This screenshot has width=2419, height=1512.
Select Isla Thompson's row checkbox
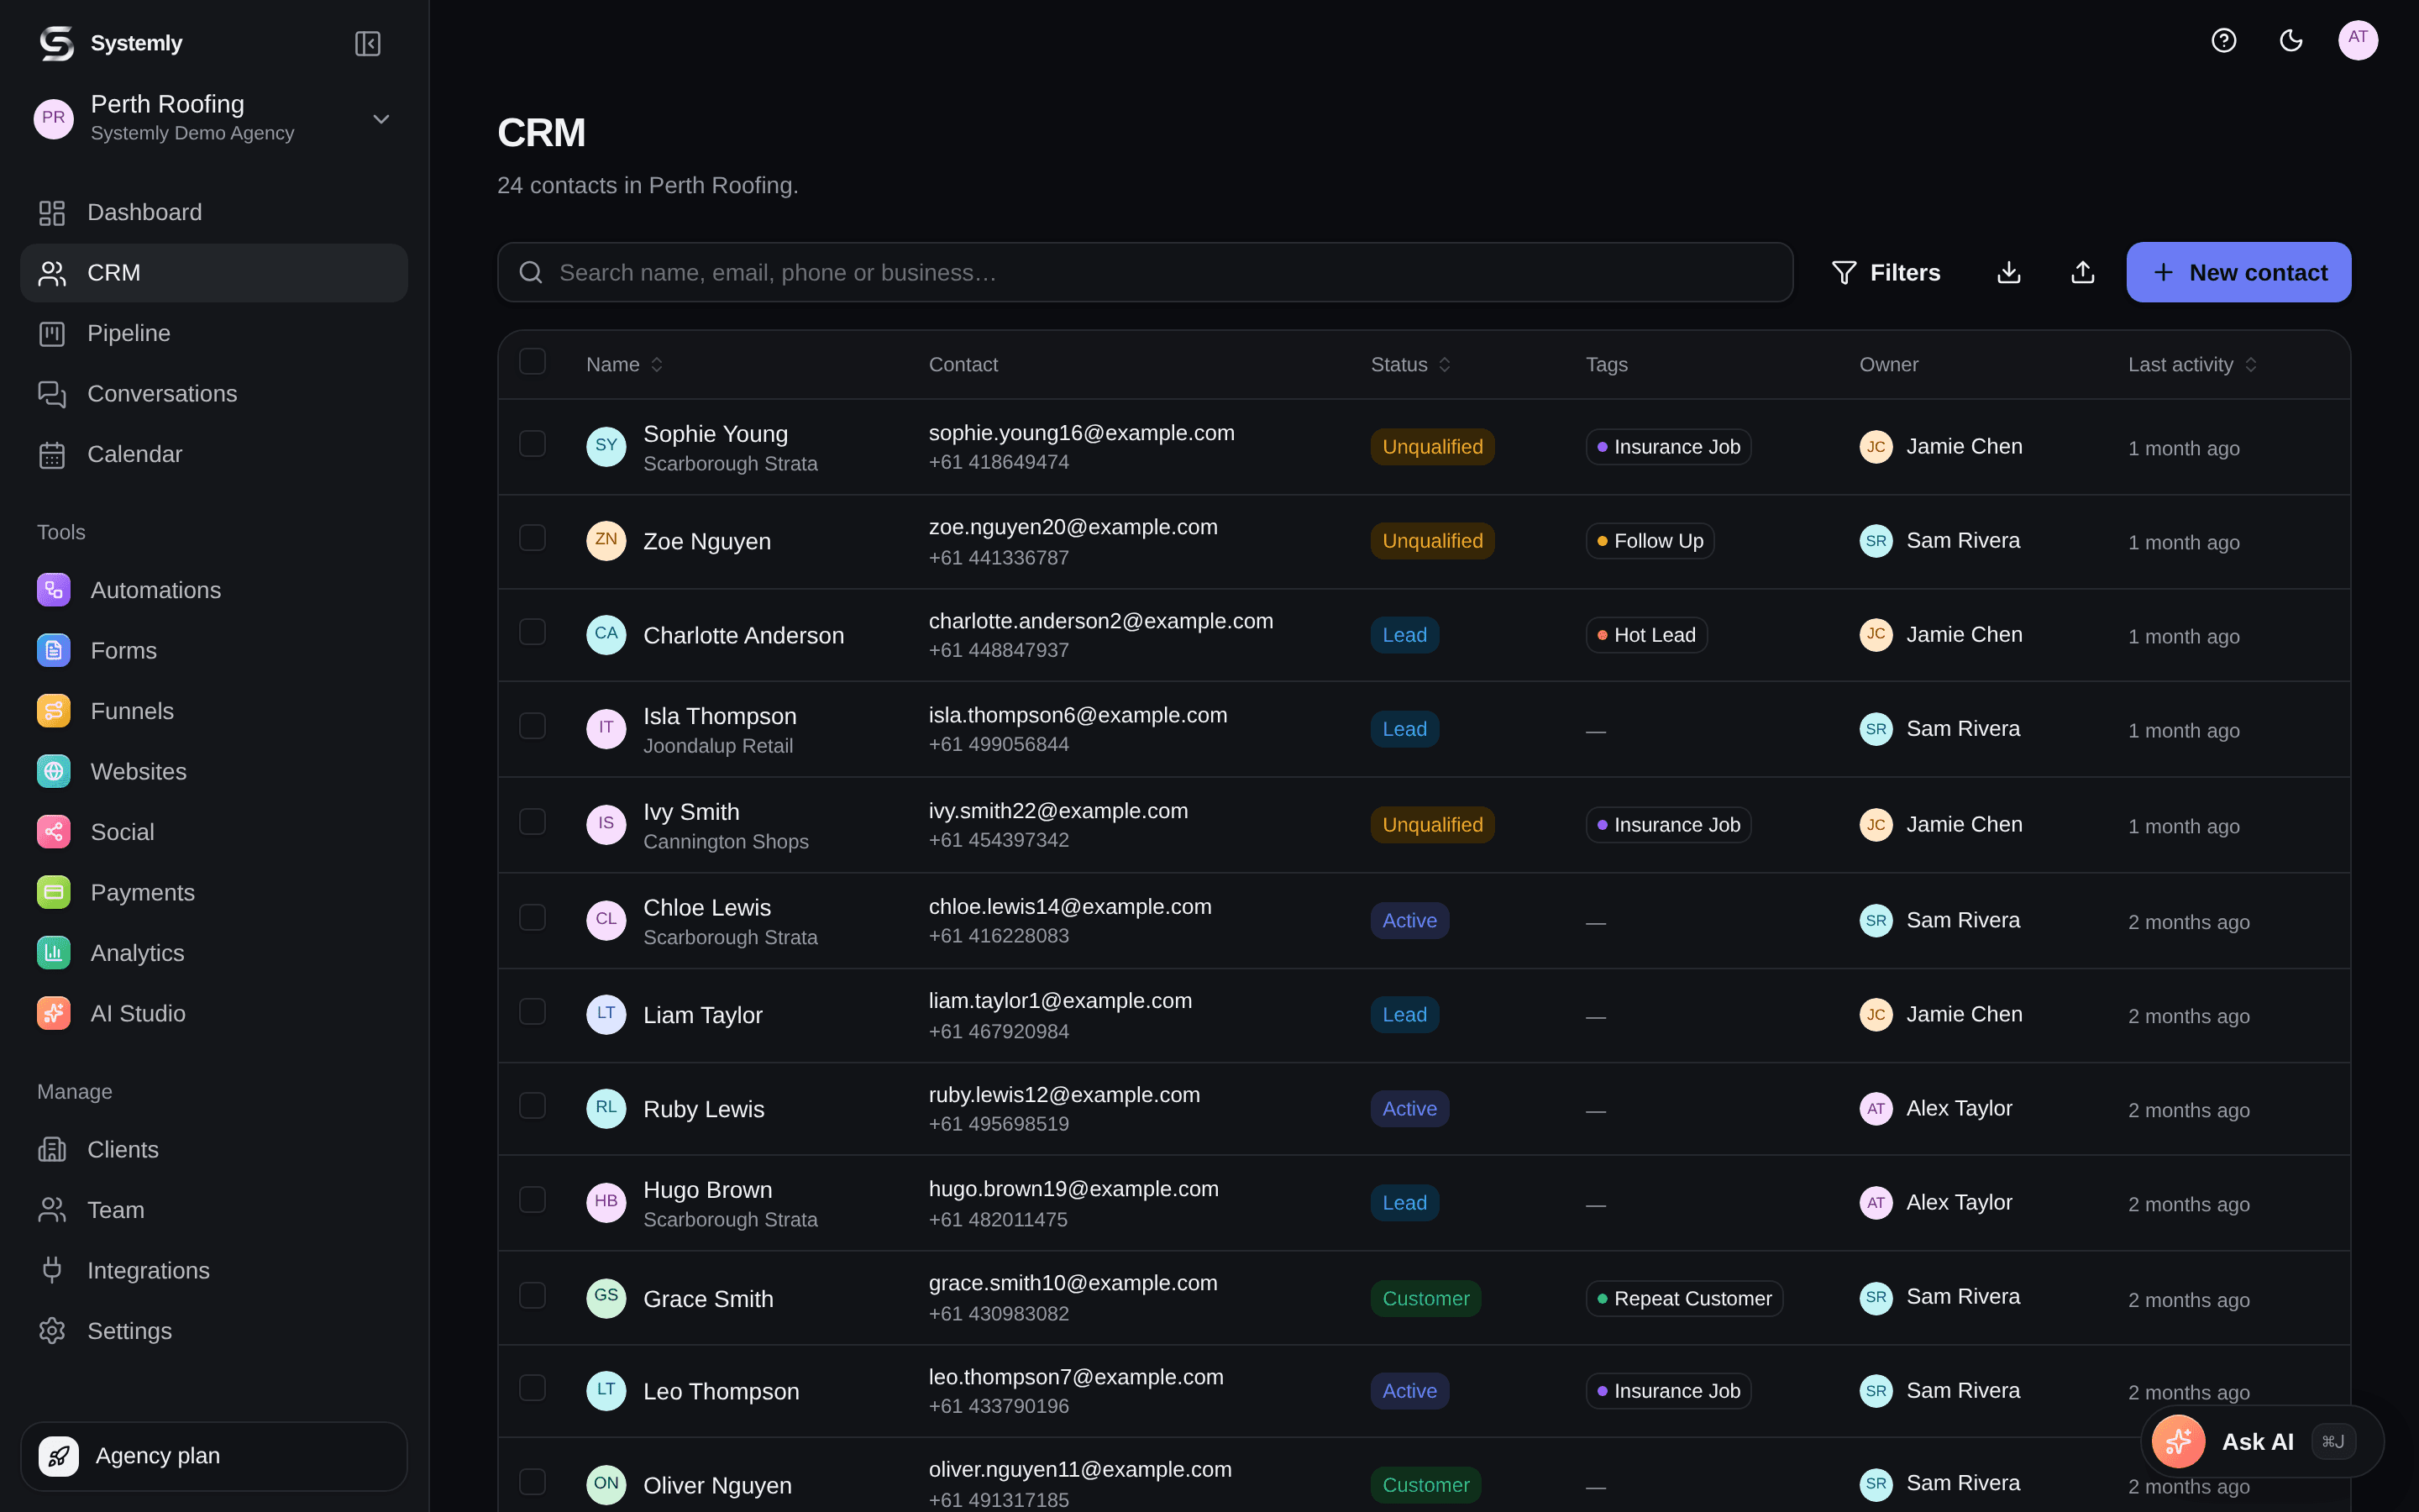(x=532, y=725)
